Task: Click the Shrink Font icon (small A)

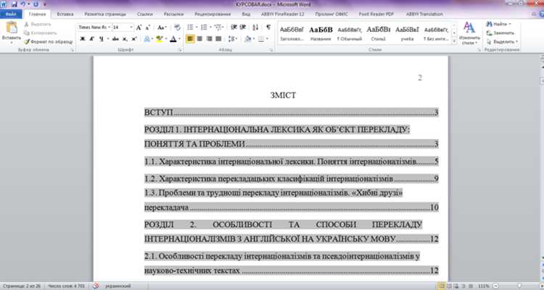Action: click(147, 27)
